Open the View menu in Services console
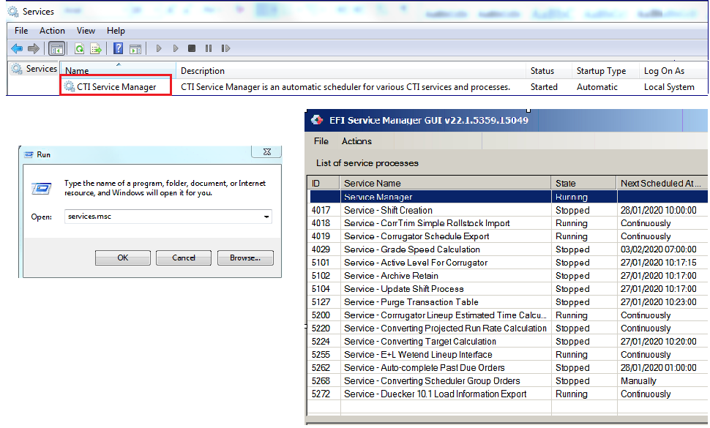Image resolution: width=710 pixels, height=428 pixels. [x=86, y=31]
